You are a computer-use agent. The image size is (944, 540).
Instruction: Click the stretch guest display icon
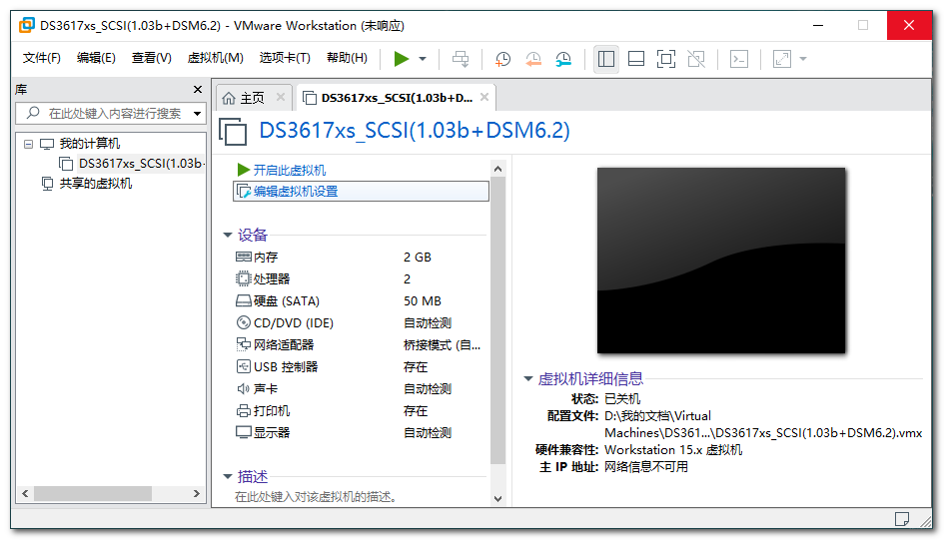781,59
